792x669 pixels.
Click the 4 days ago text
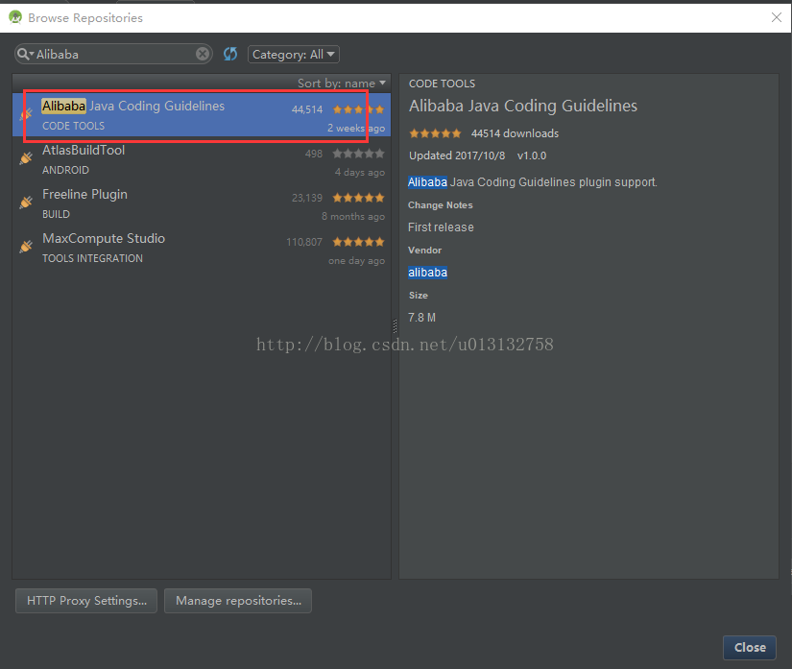point(360,172)
